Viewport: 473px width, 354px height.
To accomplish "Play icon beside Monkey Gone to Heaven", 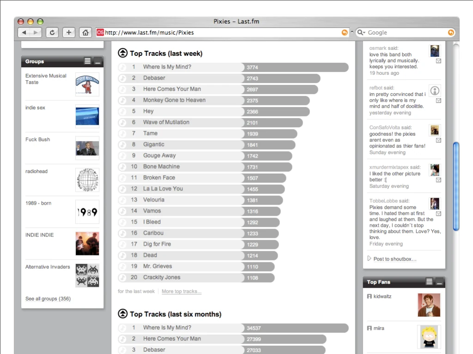I will click(122, 100).
